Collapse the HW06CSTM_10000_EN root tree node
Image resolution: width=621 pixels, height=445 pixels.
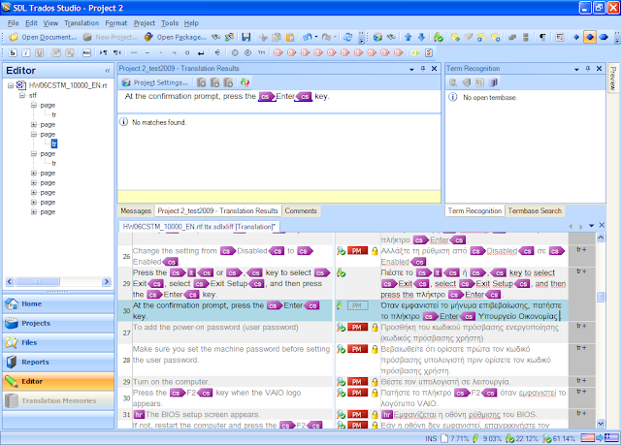11,85
